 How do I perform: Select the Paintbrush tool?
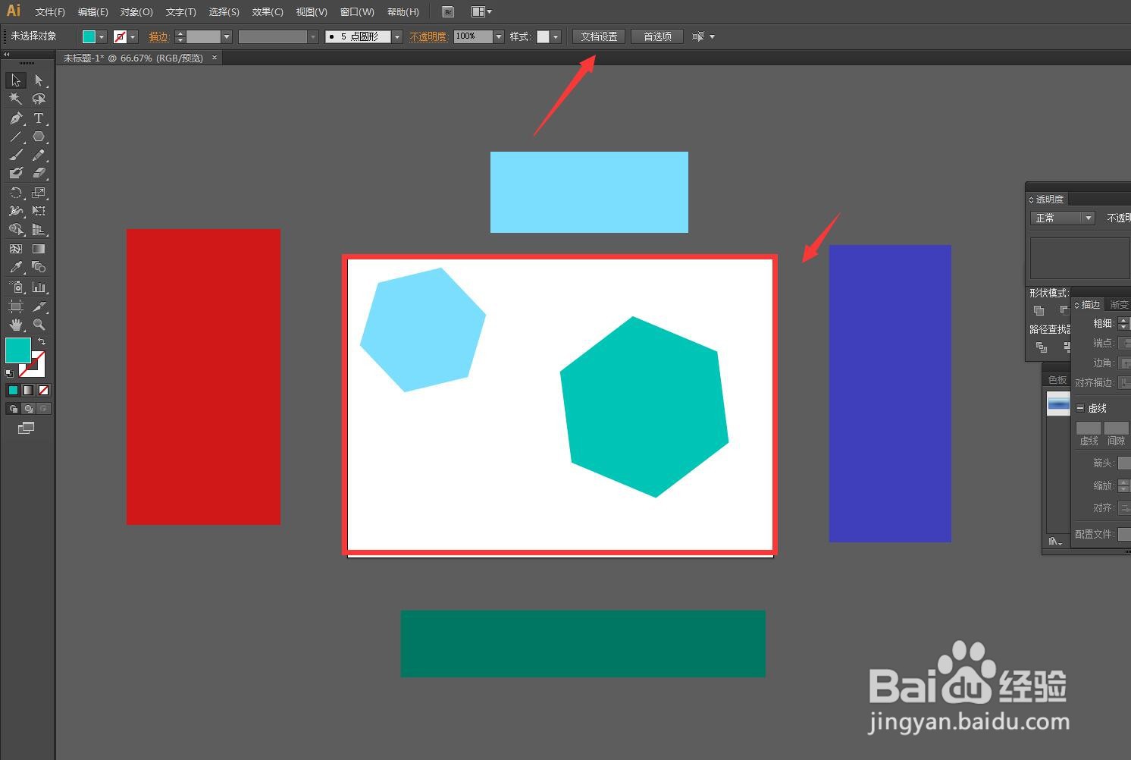click(16, 155)
